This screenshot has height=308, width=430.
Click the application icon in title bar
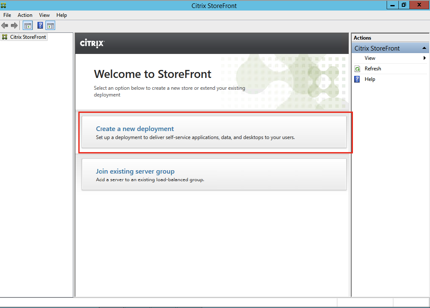(3, 5)
